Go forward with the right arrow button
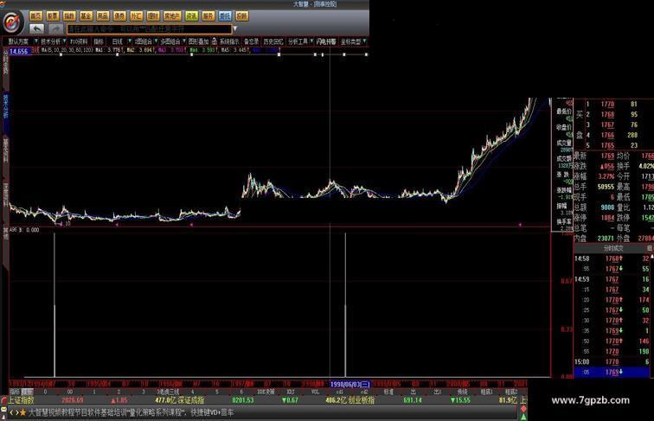Viewport: 654px width, 421px height. (x=54, y=29)
